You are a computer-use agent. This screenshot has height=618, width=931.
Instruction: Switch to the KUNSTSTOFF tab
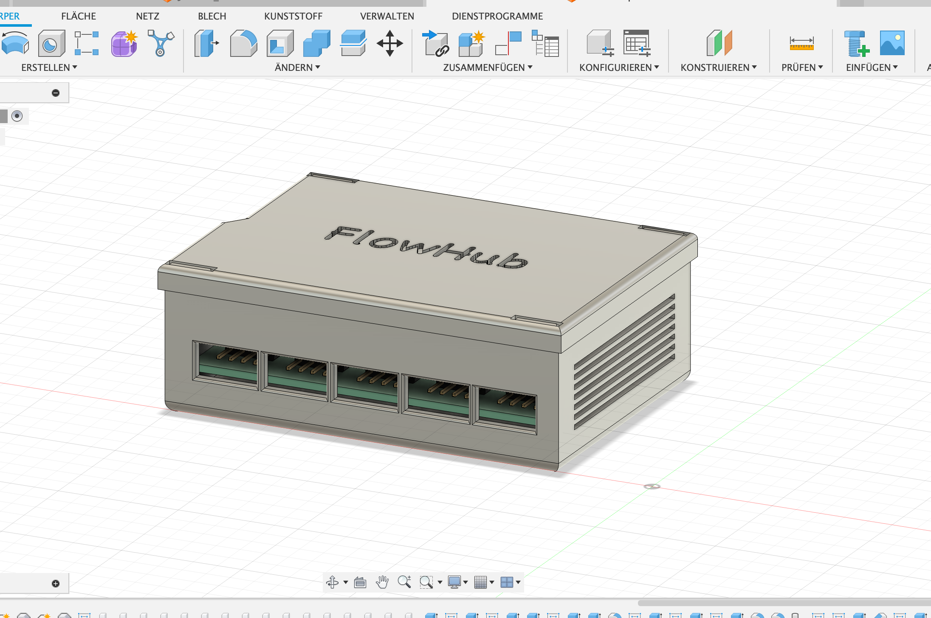point(293,16)
